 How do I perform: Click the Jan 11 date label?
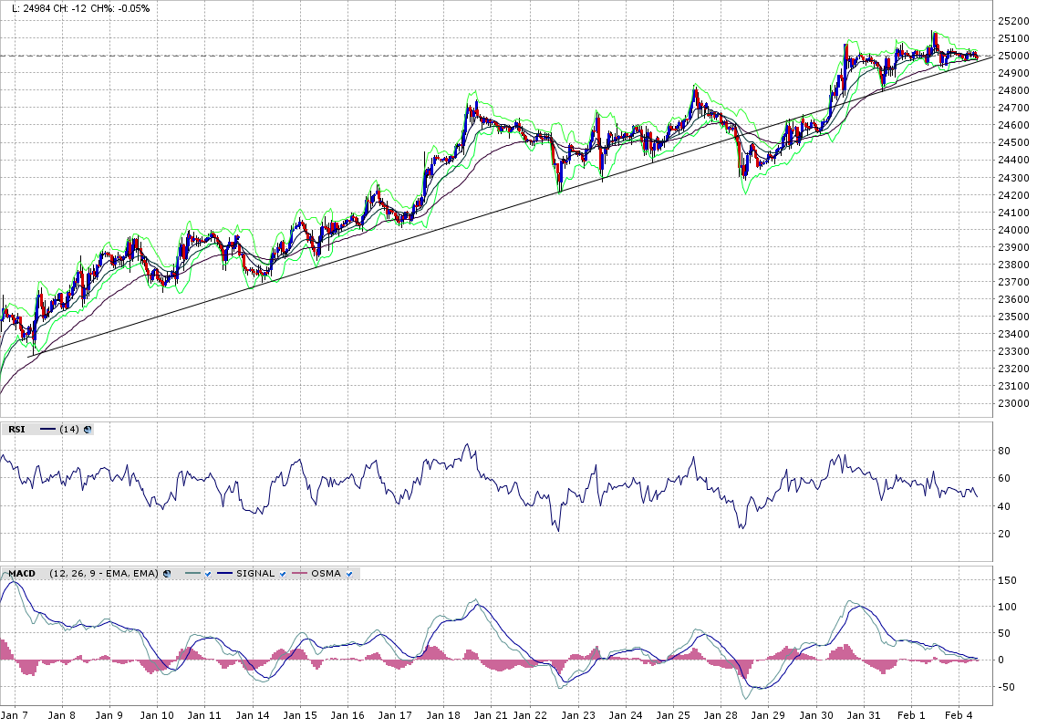pyautogui.click(x=204, y=715)
